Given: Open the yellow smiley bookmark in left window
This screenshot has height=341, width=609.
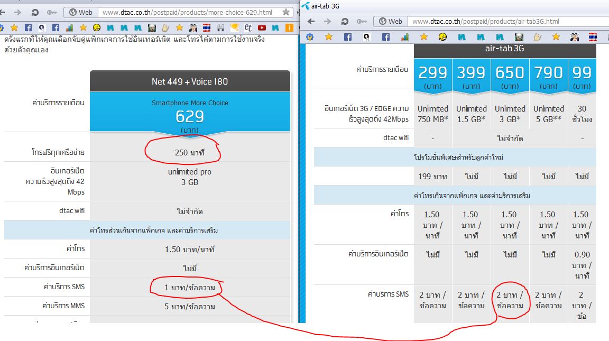Looking at the screenshot, I should [x=97, y=27].
